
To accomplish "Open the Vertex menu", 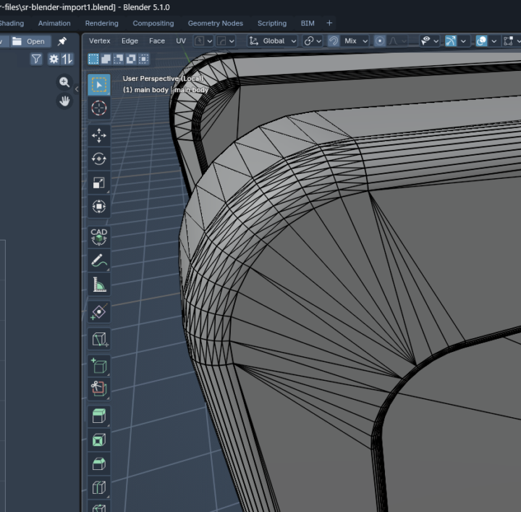I will (99, 41).
